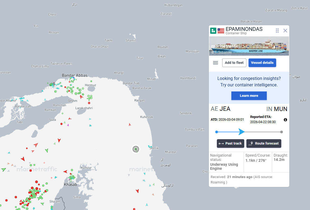Click the Hizbandegan label
The height and width of the screenshot is (210, 310).
click(173, 5)
